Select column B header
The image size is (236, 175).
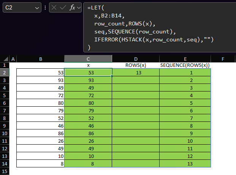40,59
